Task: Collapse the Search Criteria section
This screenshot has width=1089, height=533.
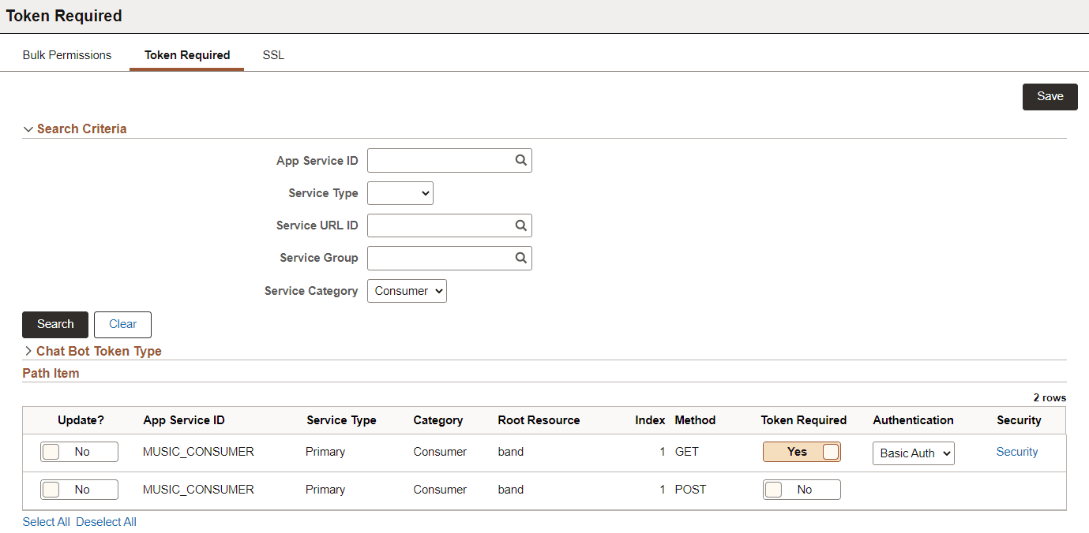Action: pyautogui.click(x=28, y=129)
